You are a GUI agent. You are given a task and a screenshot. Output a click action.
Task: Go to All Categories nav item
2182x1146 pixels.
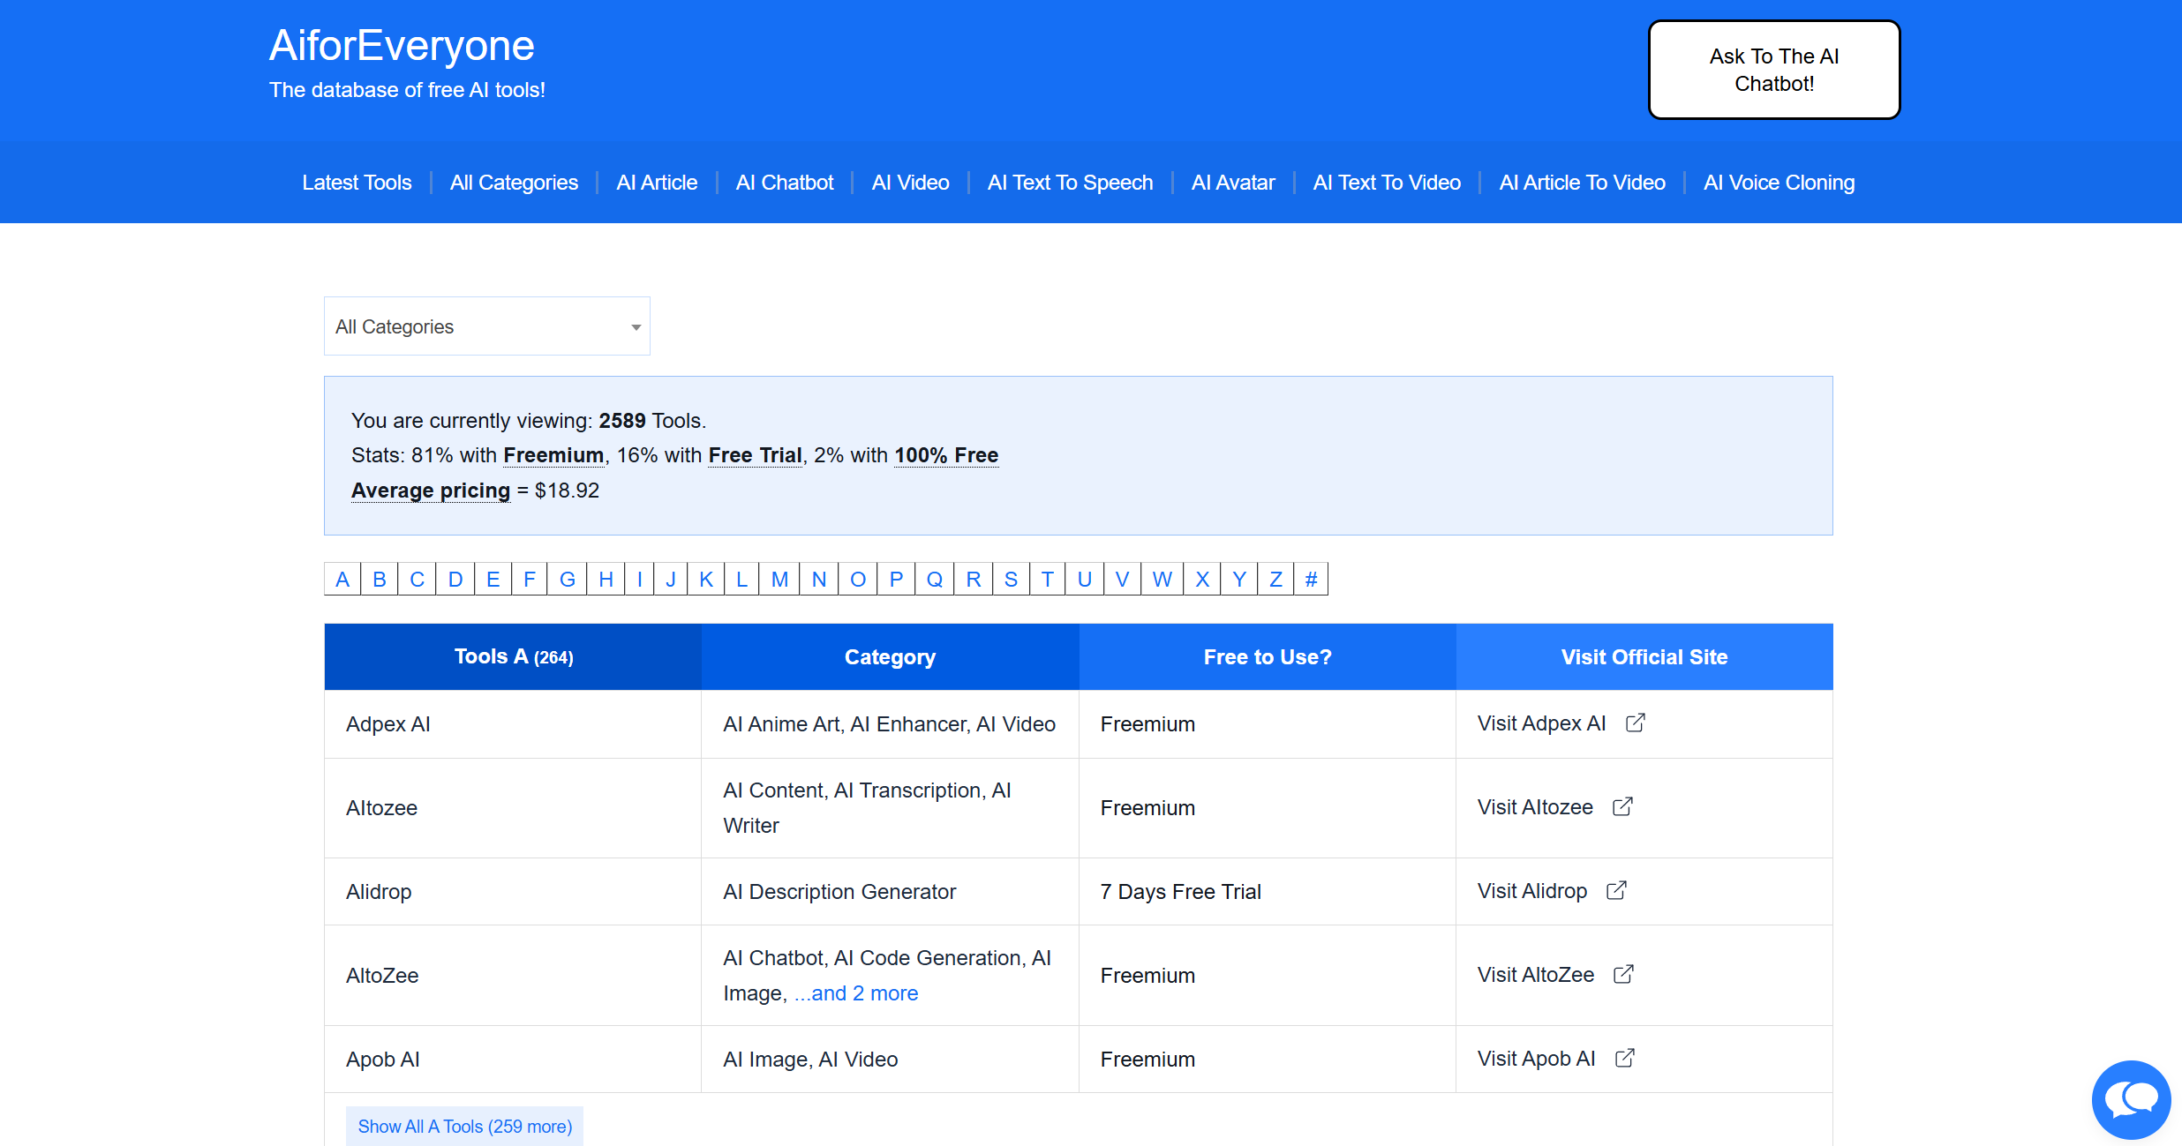pyautogui.click(x=514, y=183)
